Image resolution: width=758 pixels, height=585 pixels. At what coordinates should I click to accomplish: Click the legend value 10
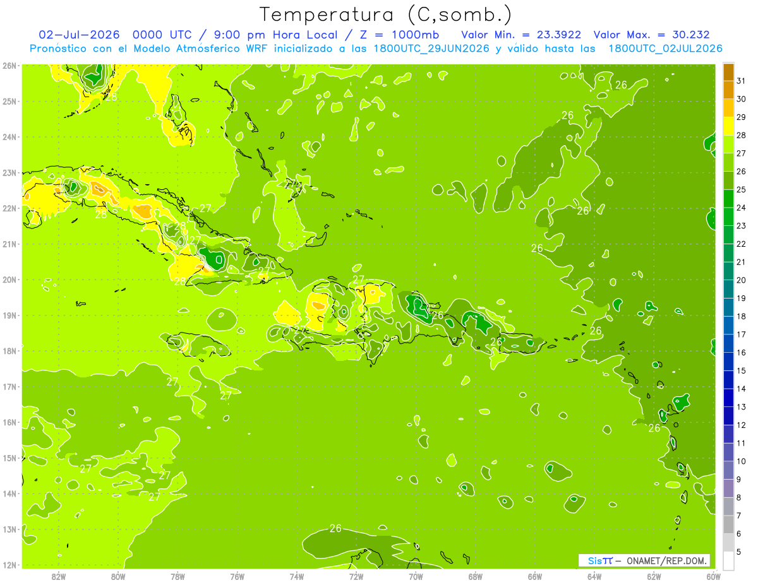pos(742,461)
